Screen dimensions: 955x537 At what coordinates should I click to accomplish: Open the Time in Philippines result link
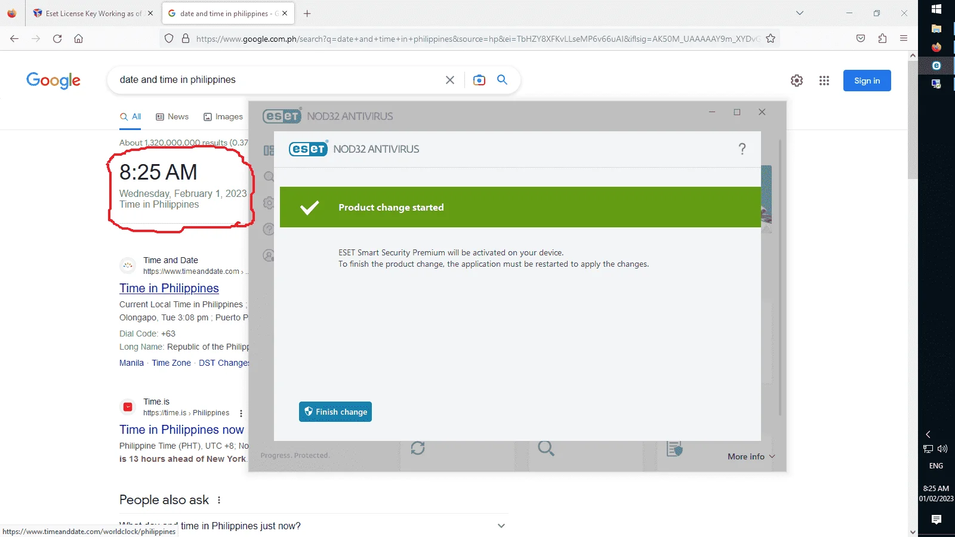coord(169,288)
